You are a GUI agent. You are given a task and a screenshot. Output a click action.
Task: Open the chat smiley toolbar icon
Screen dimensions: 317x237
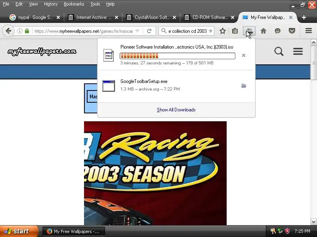(278, 31)
